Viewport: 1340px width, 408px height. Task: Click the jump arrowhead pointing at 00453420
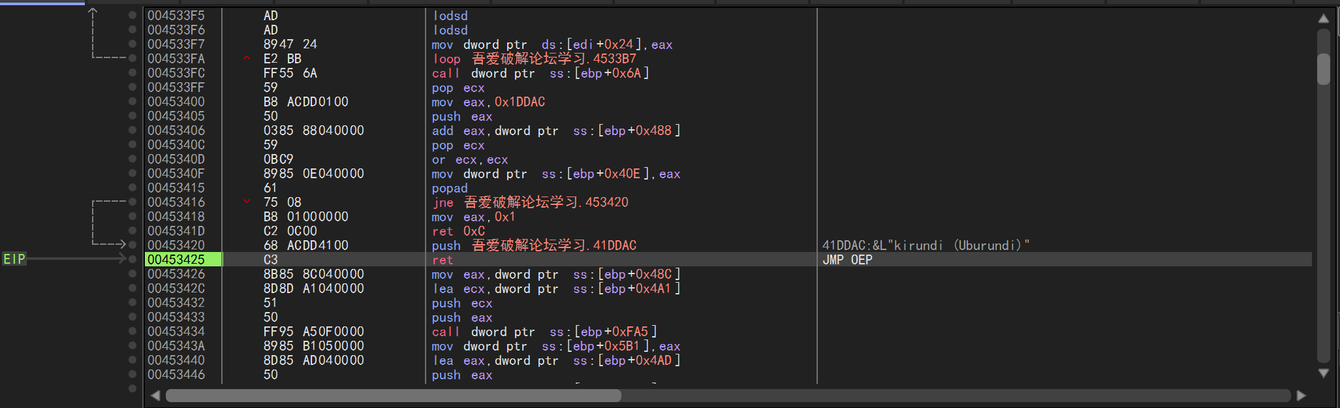coord(121,245)
